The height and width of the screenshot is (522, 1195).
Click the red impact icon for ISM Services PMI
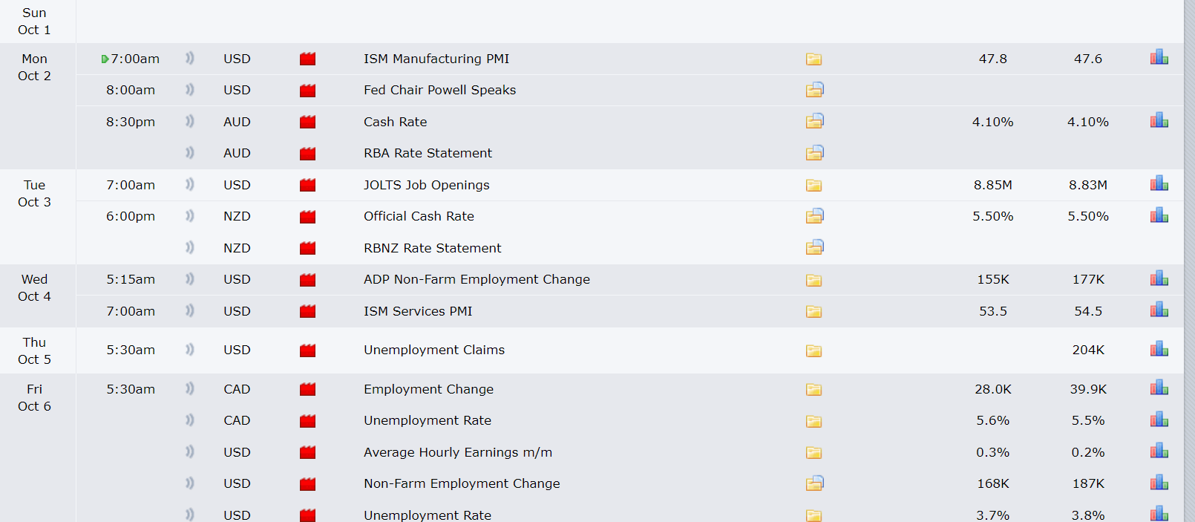[x=307, y=311]
